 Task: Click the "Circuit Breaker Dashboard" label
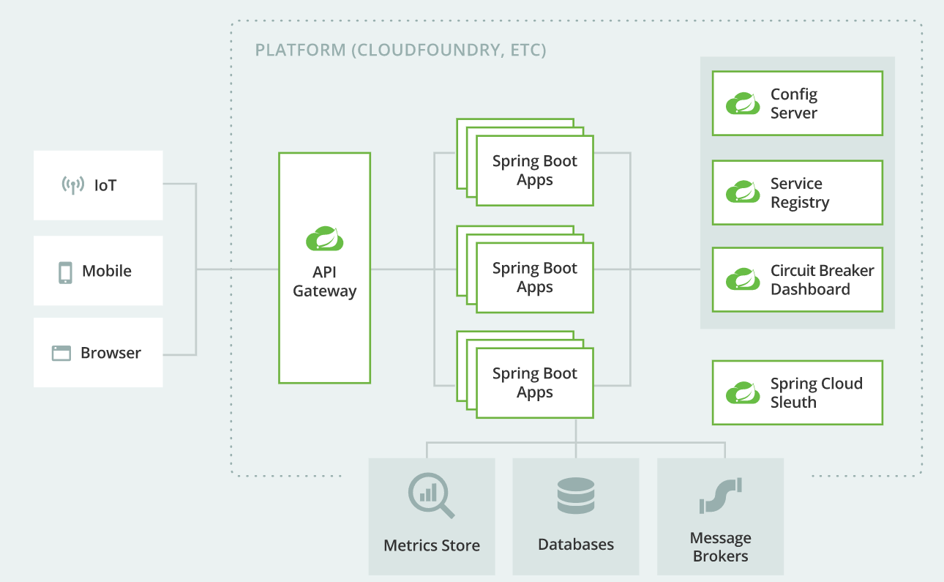pos(823,280)
